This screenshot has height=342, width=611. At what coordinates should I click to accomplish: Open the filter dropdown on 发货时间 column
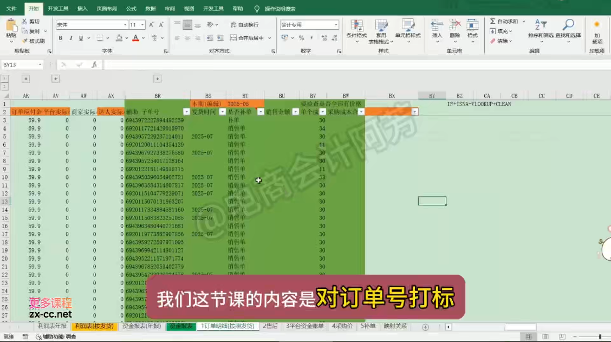click(x=222, y=112)
